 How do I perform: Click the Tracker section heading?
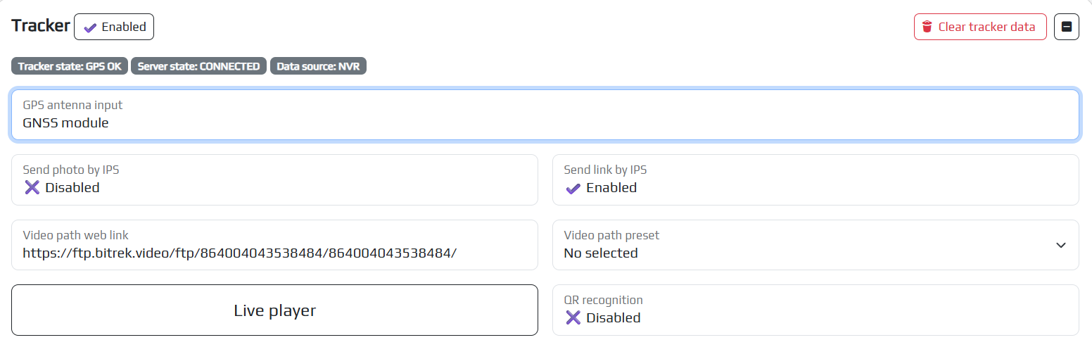click(x=40, y=27)
